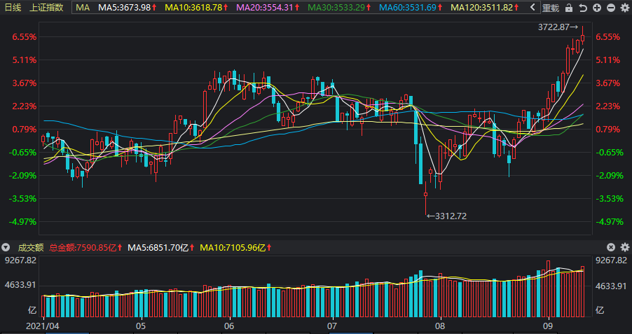Zoom out with the minus icon

point(611,8)
